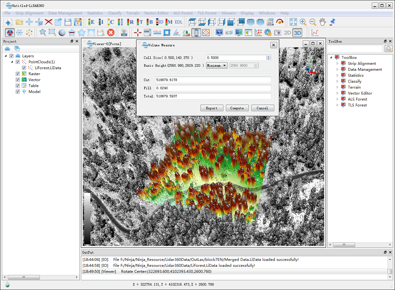Select the angle measure icon
This screenshot has height=290, width=395.
click(x=177, y=32)
